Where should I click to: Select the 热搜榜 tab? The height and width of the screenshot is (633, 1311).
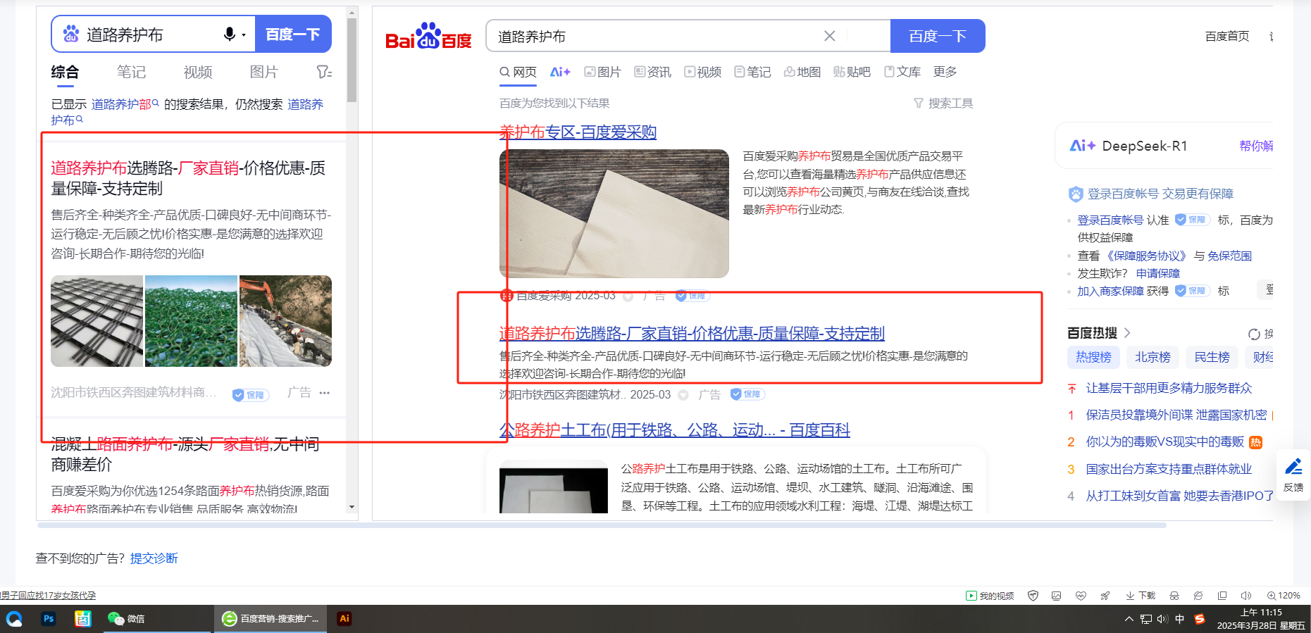(x=1093, y=357)
